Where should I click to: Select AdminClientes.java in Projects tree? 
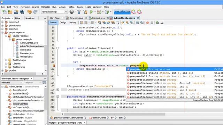pos(29,43)
